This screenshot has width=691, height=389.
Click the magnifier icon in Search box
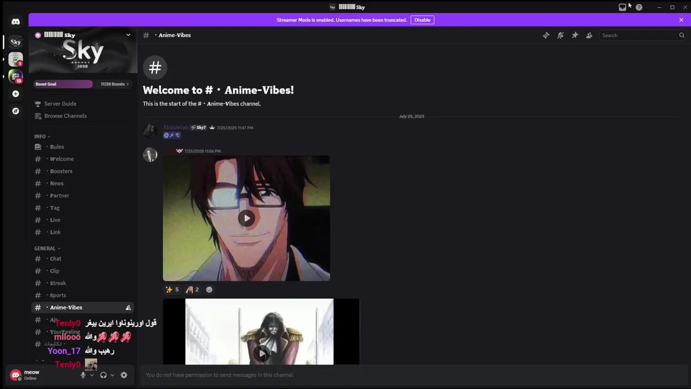click(x=682, y=35)
